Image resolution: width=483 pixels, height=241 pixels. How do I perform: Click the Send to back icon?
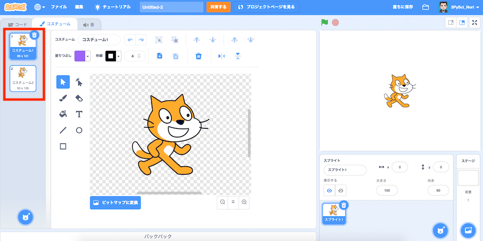[251, 40]
